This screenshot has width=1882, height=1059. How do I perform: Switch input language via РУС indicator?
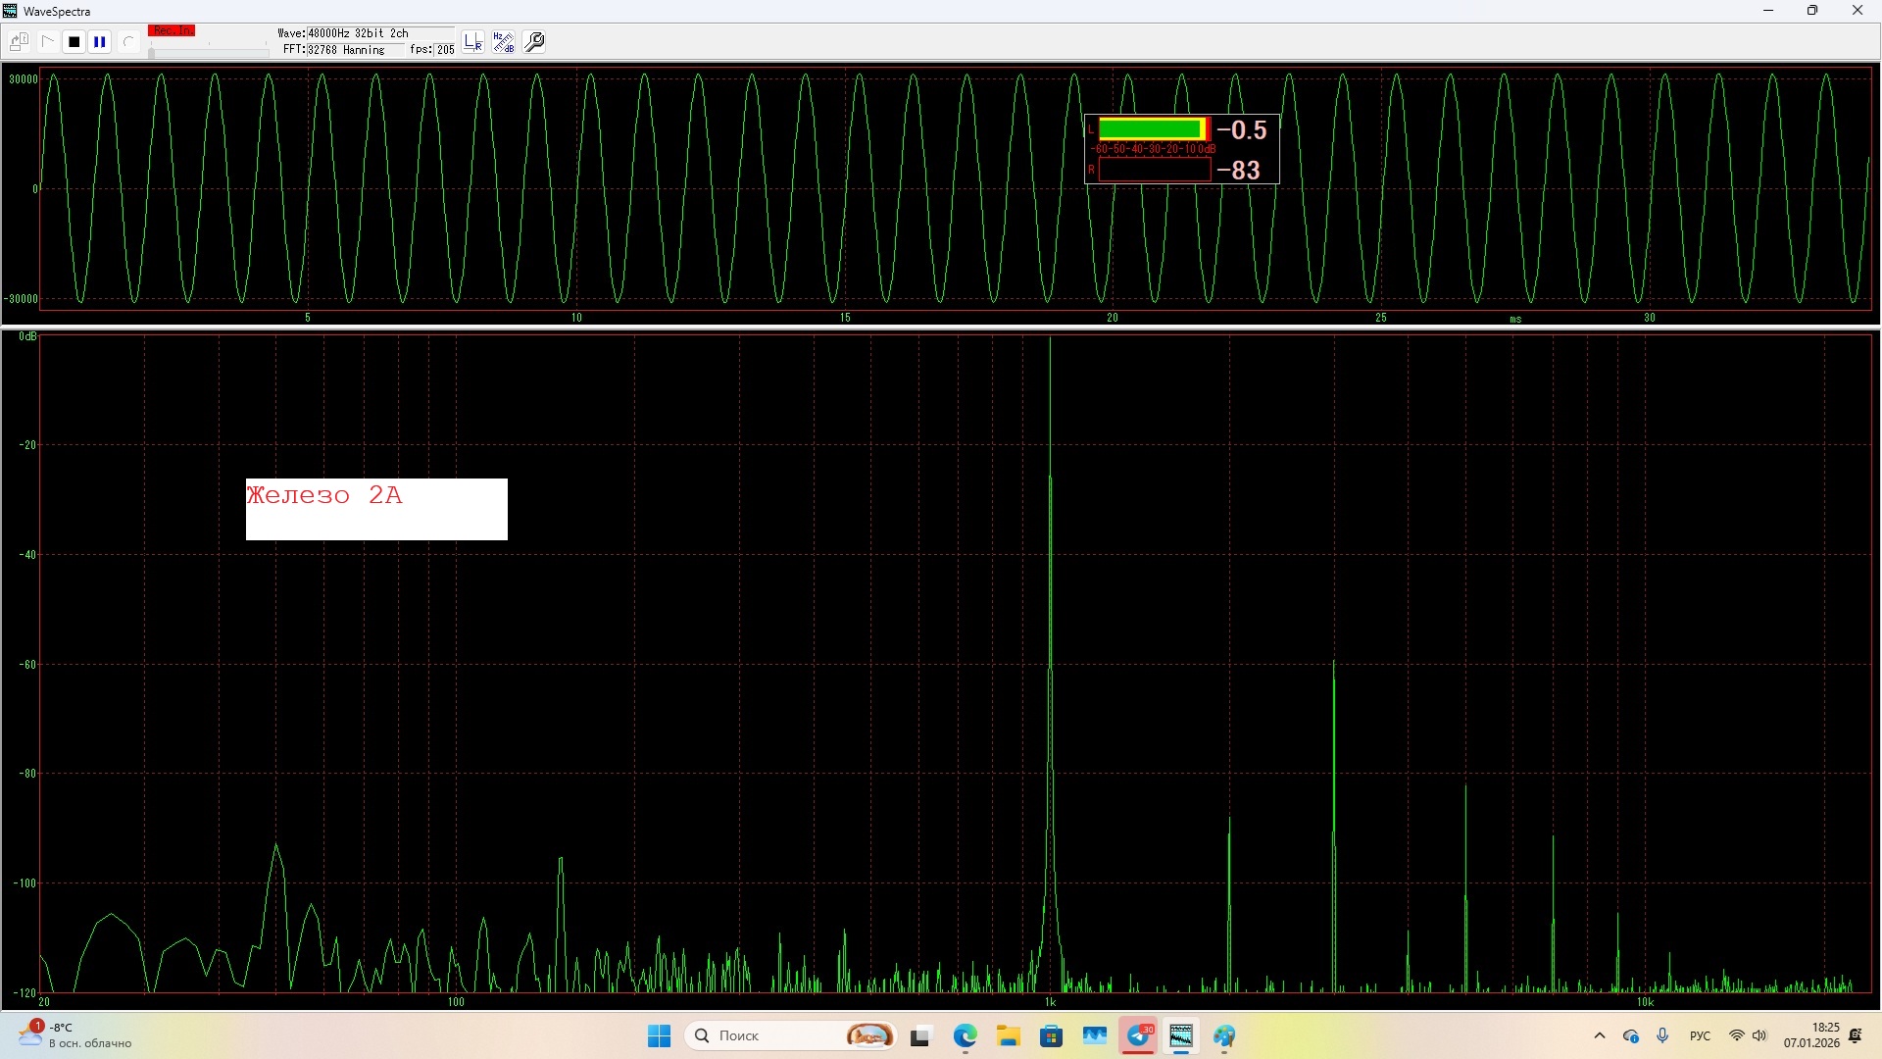tap(1701, 1035)
